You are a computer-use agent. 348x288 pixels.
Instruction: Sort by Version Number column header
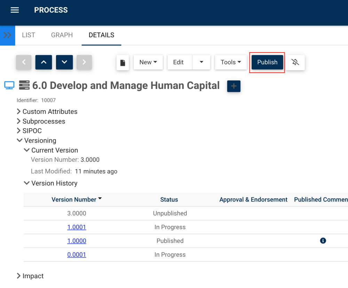[x=74, y=200]
